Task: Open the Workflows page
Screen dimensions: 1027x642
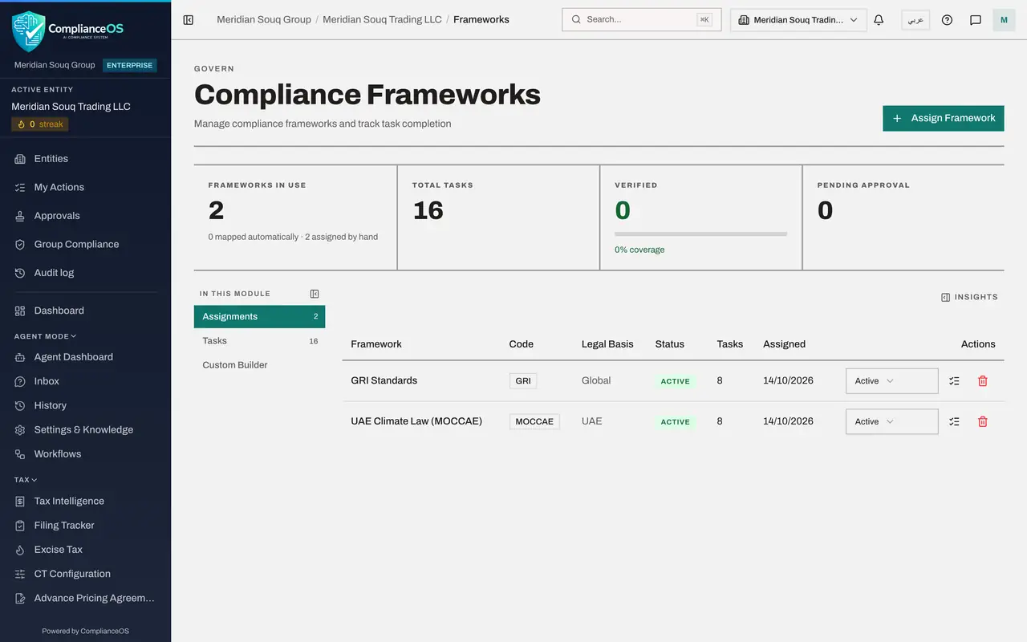Action: (x=85, y=454)
